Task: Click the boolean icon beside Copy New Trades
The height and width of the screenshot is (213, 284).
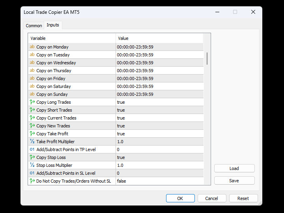Action: (32, 126)
